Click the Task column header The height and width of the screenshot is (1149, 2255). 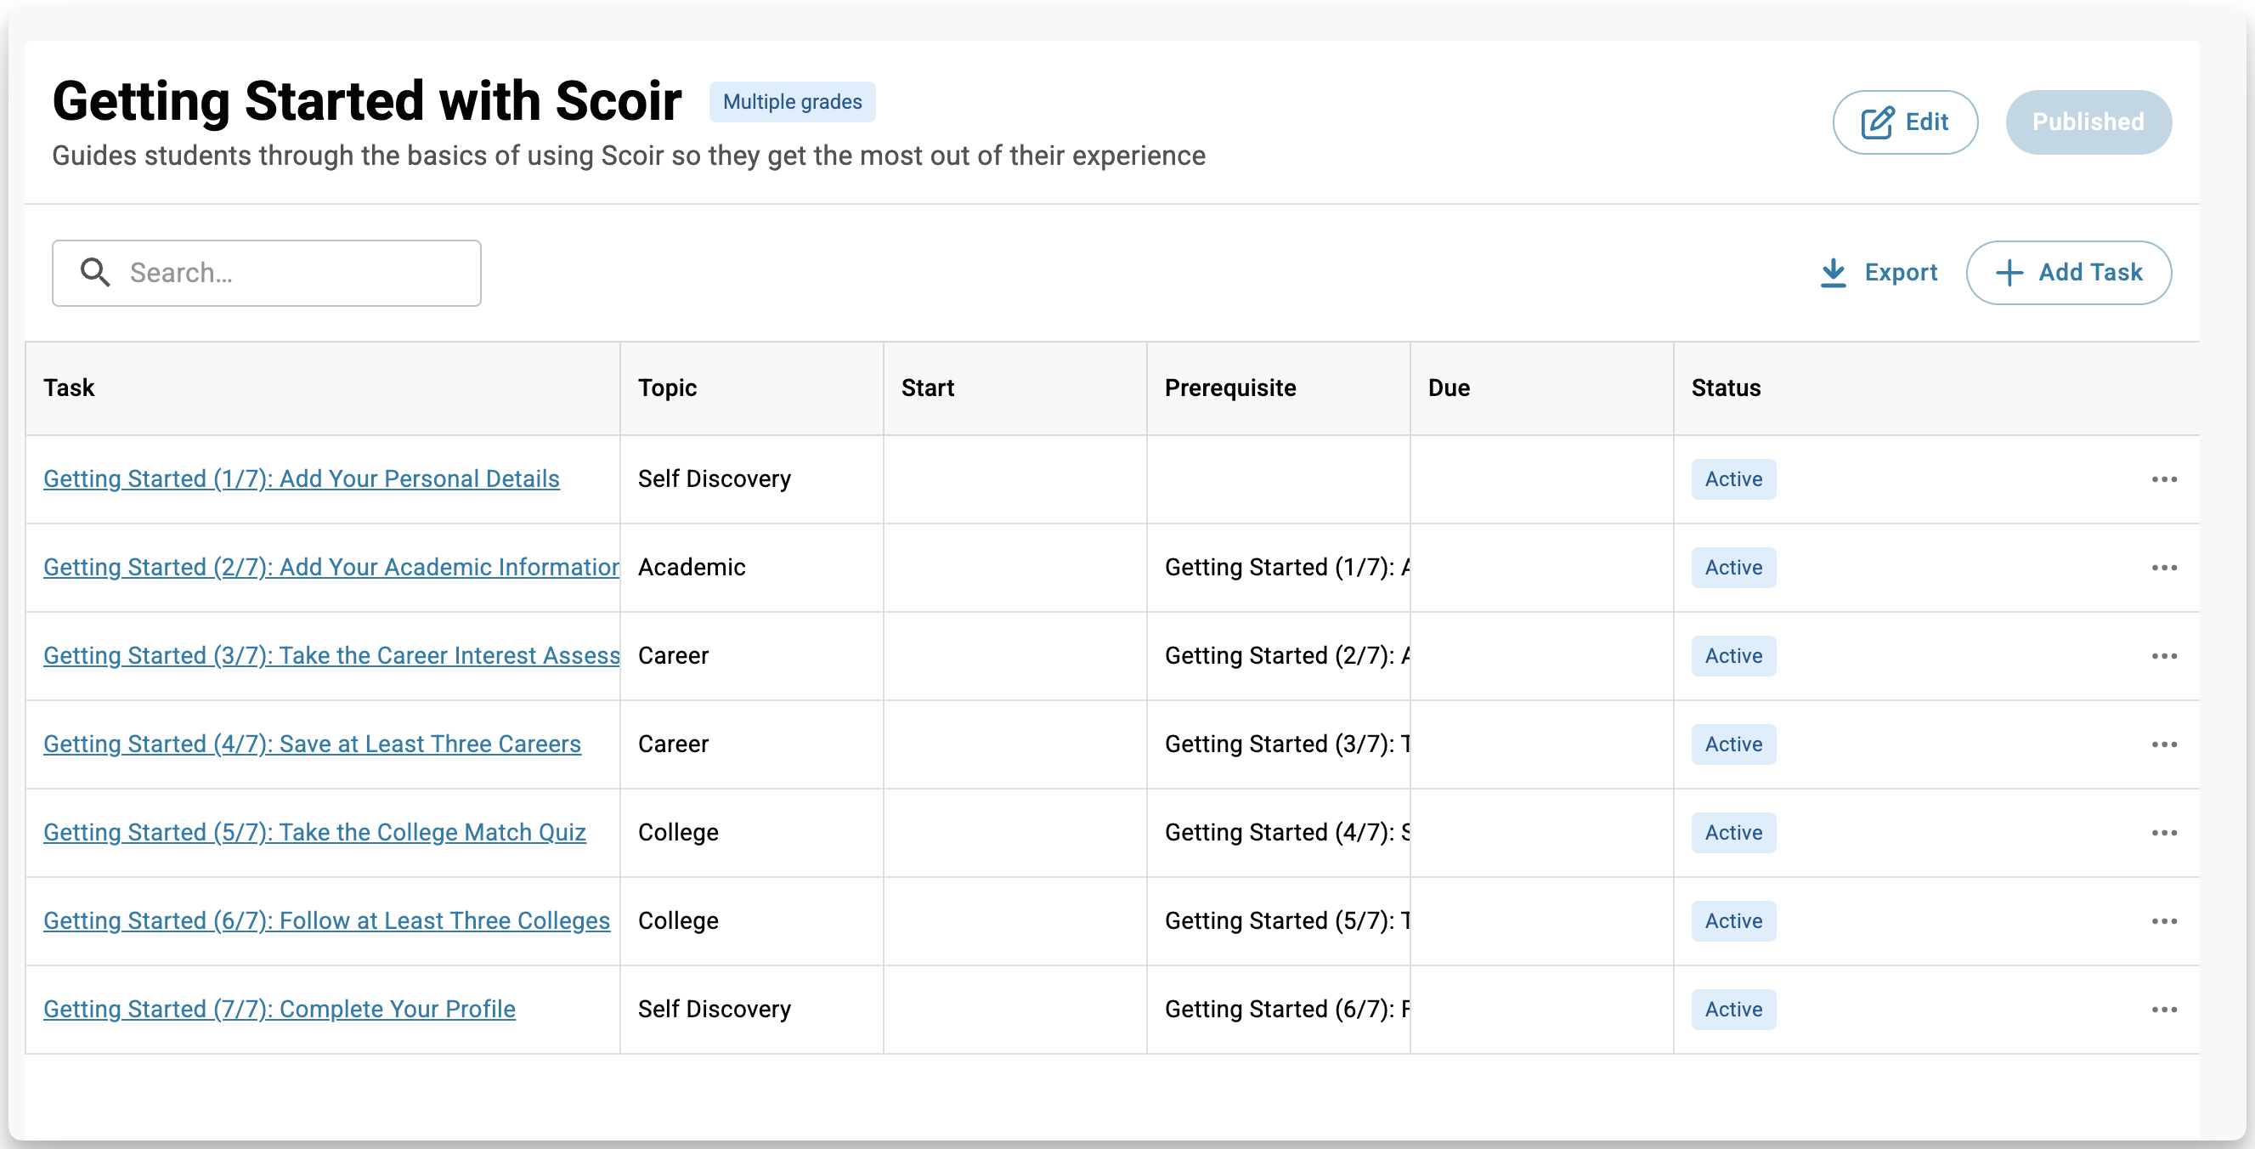point(69,388)
